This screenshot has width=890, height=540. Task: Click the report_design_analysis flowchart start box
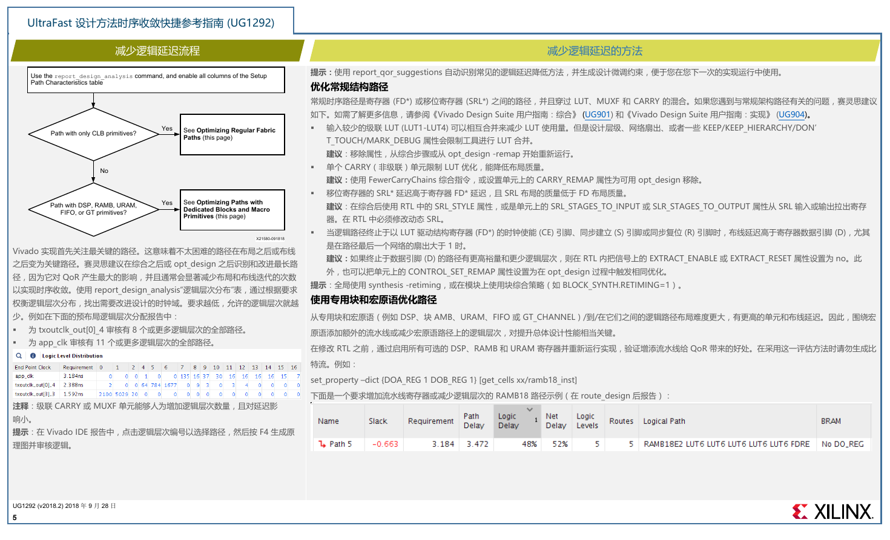pos(156,79)
